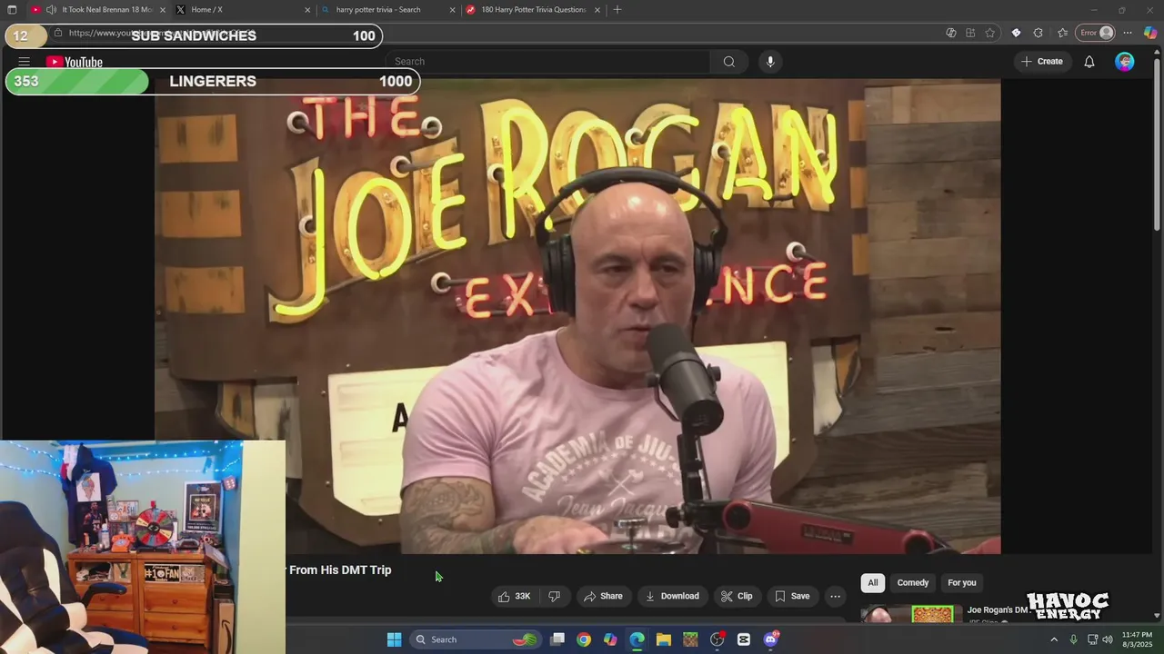
Task: Select the For you filter chip
Action: 962,583
